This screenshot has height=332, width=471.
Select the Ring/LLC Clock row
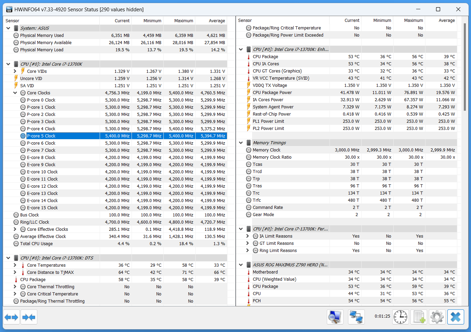click(115, 222)
